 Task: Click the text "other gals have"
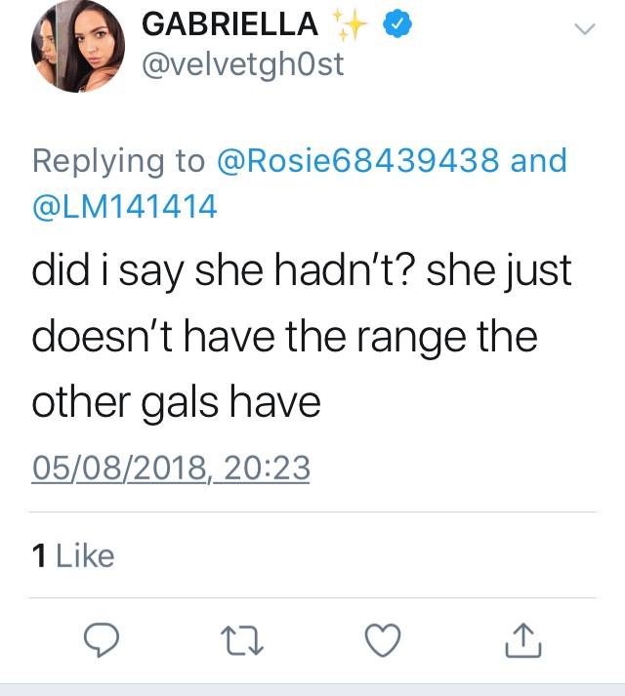(176, 401)
